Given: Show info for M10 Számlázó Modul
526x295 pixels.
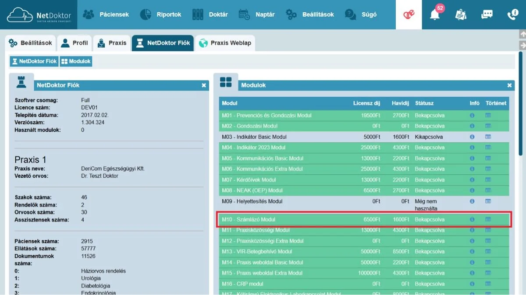Looking at the screenshot, I should point(472,219).
